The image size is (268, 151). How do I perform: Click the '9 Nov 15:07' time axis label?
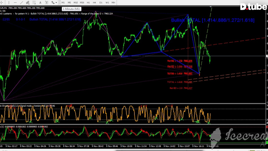184,146
